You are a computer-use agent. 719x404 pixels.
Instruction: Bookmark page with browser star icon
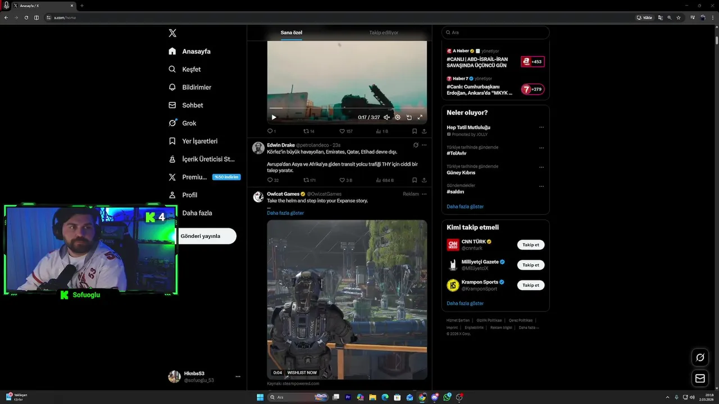point(679,17)
